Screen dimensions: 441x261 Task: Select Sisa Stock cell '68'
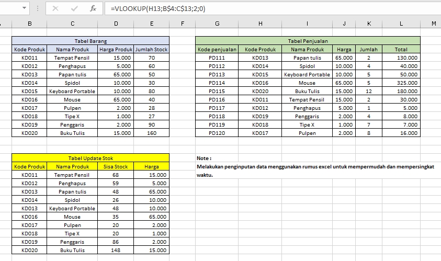[x=116, y=175]
